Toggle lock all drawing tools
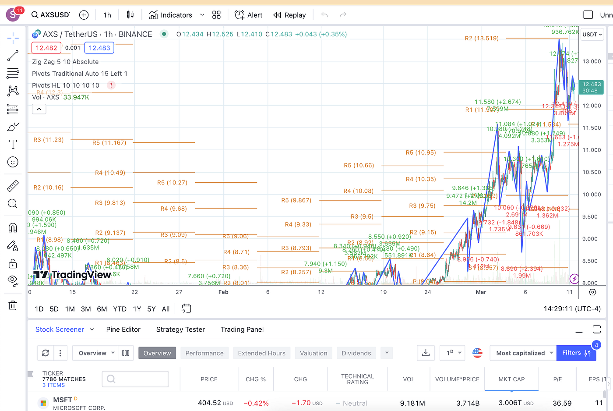The width and height of the screenshot is (613, 411). point(13,263)
